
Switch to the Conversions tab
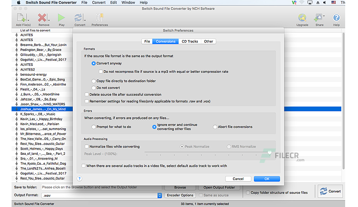(166, 41)
